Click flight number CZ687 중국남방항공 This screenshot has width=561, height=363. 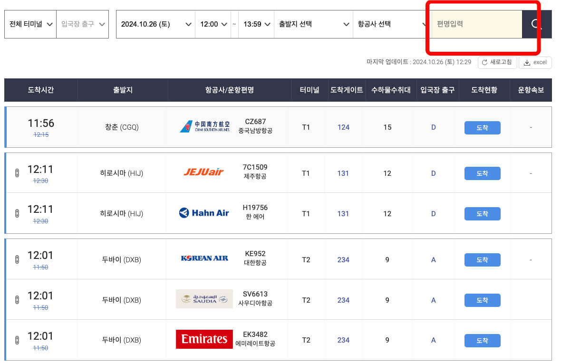(x=255, y=126)
